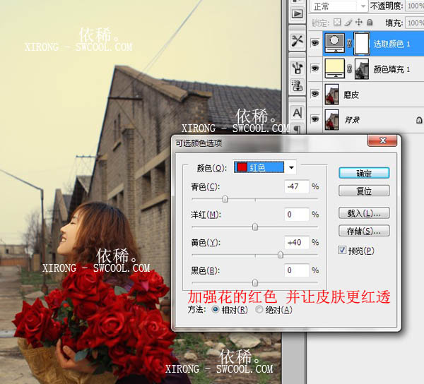Click the 黄色 (Yellow) slider handle
The height and width of the screenshot is (384, 424).
[x=281, y=255]
